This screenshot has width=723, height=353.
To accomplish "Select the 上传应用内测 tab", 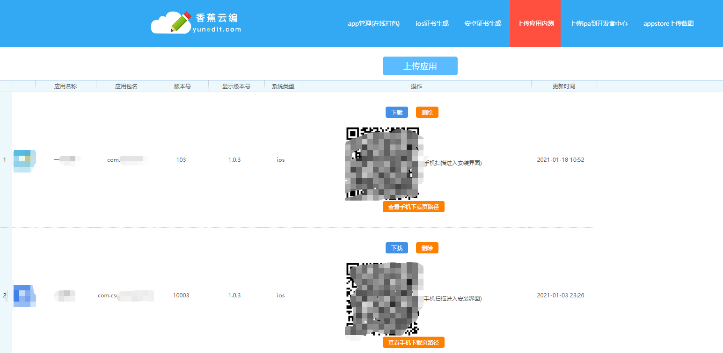I will (x=535, y=23).
